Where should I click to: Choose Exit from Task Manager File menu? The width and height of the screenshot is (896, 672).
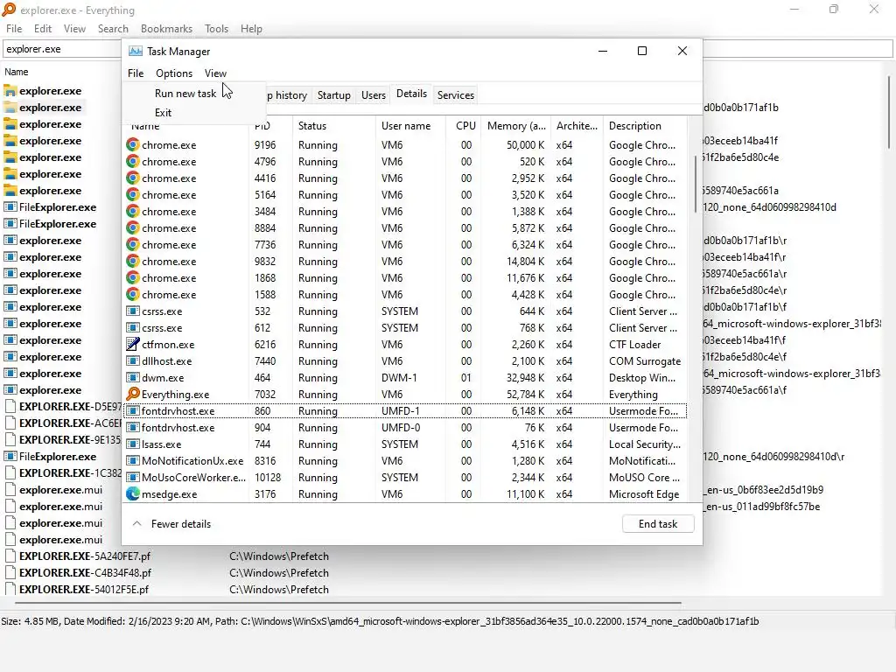[163, 113]
